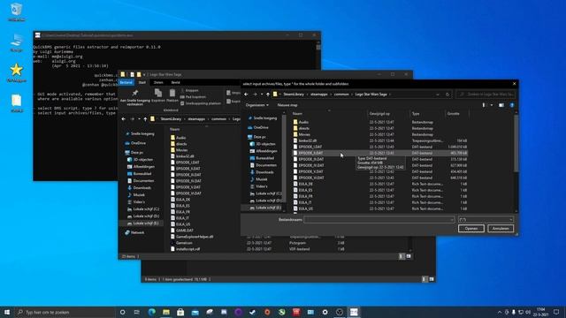566x318 pixels.
Task: Go up one folder in the open-file dialog
Action: [x=268, y=95]
